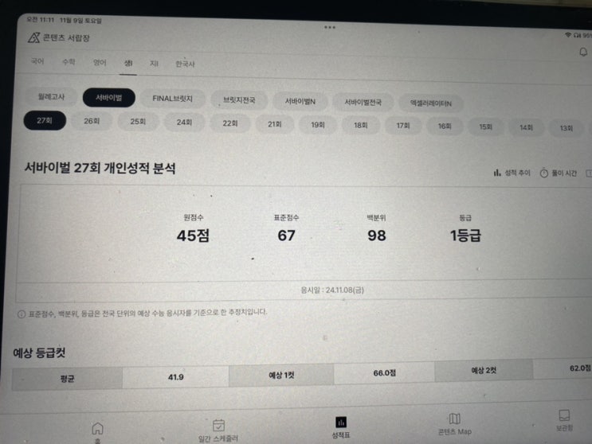This screenshot has height=444, width=592.
Task: Select round 22회
Action: click(x=230, y=123)
